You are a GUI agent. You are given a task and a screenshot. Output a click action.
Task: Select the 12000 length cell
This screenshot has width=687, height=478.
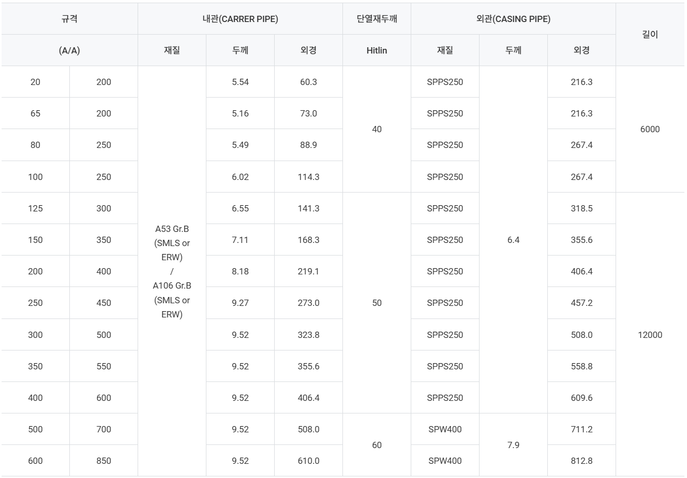(x=650, y=335)
